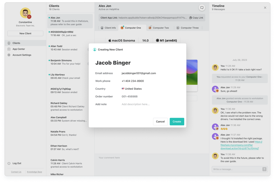Switch to the Computer Three tab
This screenshot has width=275, height=183.
(187, 28)
